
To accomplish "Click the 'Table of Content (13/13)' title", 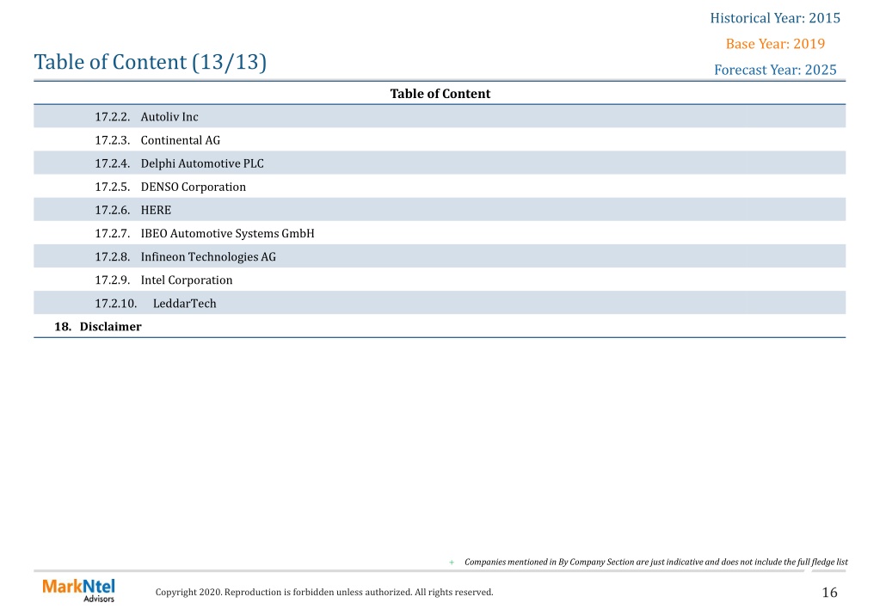I will tap(150, 62).
